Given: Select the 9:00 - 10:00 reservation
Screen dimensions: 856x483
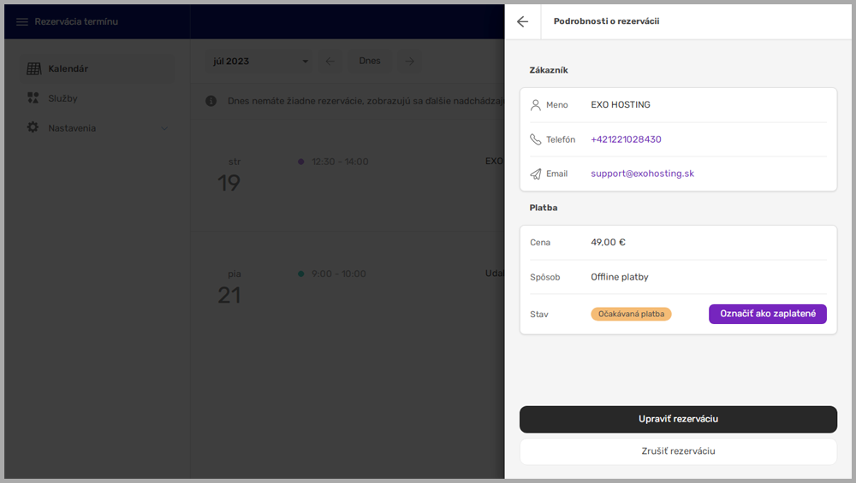Looking at the screenshot, I should point(338,274).
